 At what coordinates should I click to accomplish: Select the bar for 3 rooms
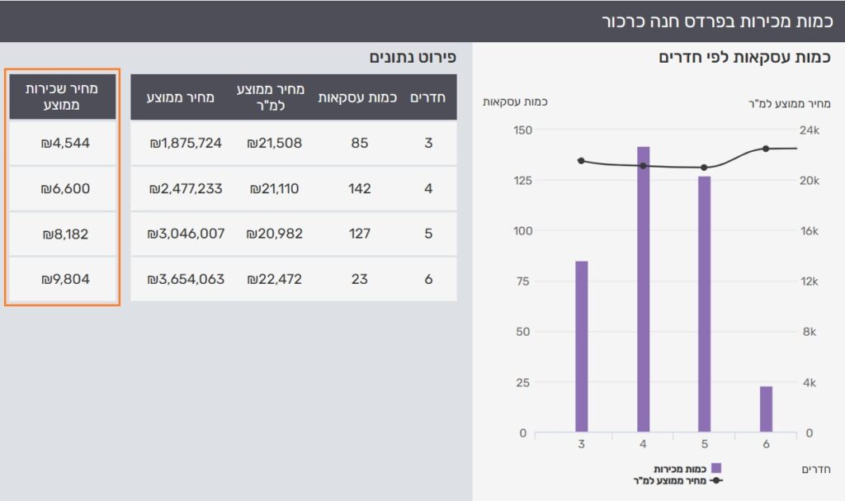[582, 347]
